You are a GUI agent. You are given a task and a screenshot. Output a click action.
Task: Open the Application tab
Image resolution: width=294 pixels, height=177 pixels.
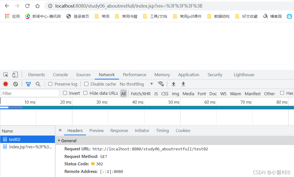tap(189, 75)
